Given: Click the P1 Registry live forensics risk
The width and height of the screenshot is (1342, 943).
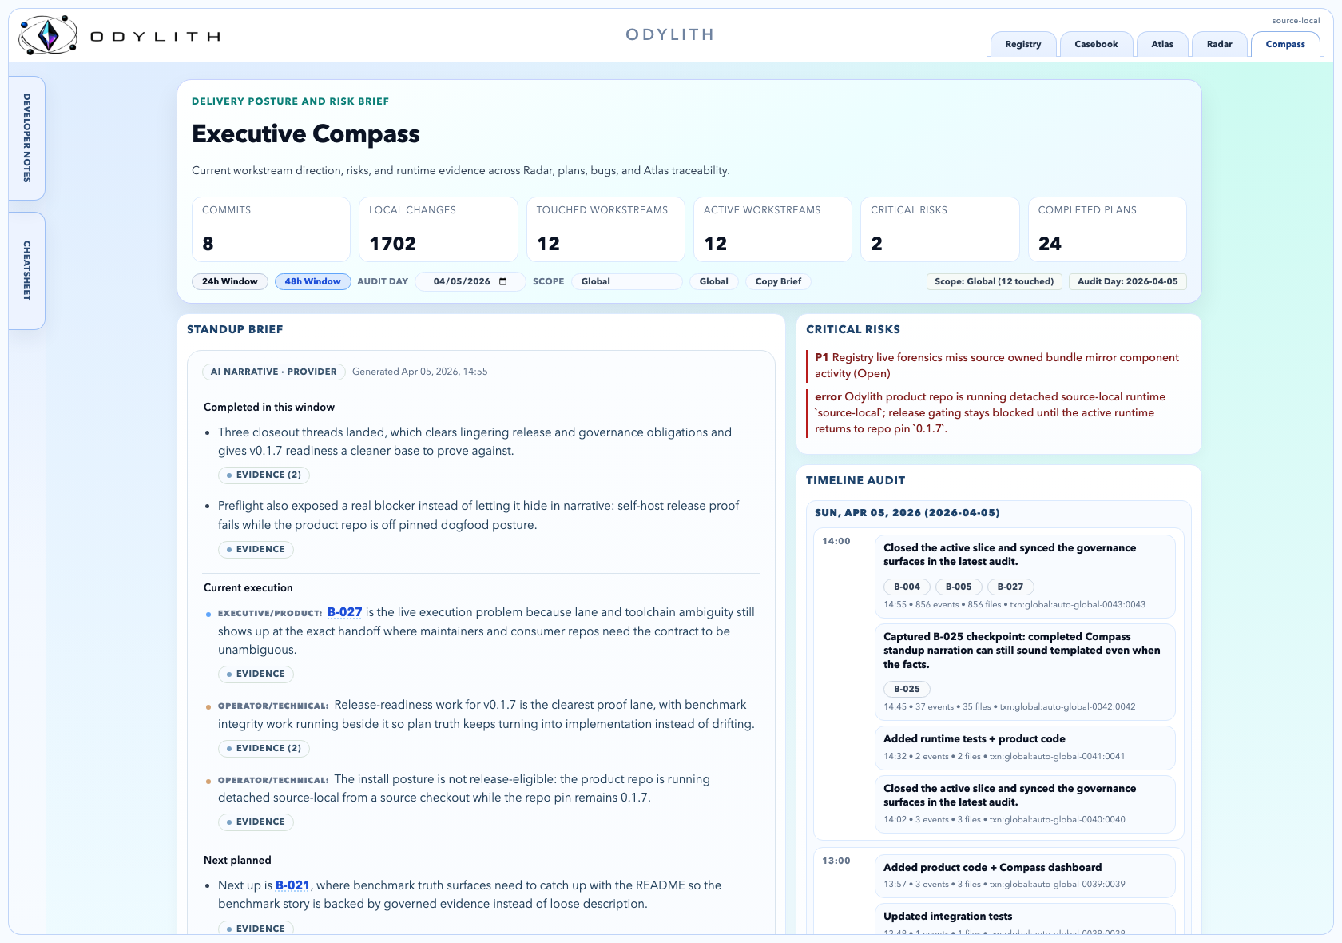Looking at the screenshot, I should (997, 365).
